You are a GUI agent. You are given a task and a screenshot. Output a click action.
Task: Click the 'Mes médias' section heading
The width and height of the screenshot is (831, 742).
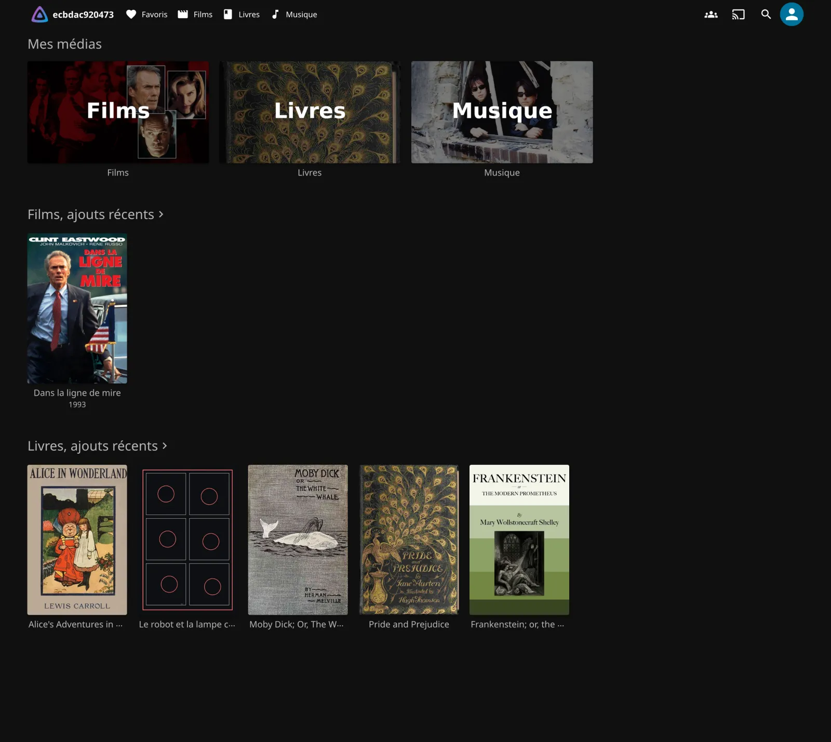click(64, 44)
